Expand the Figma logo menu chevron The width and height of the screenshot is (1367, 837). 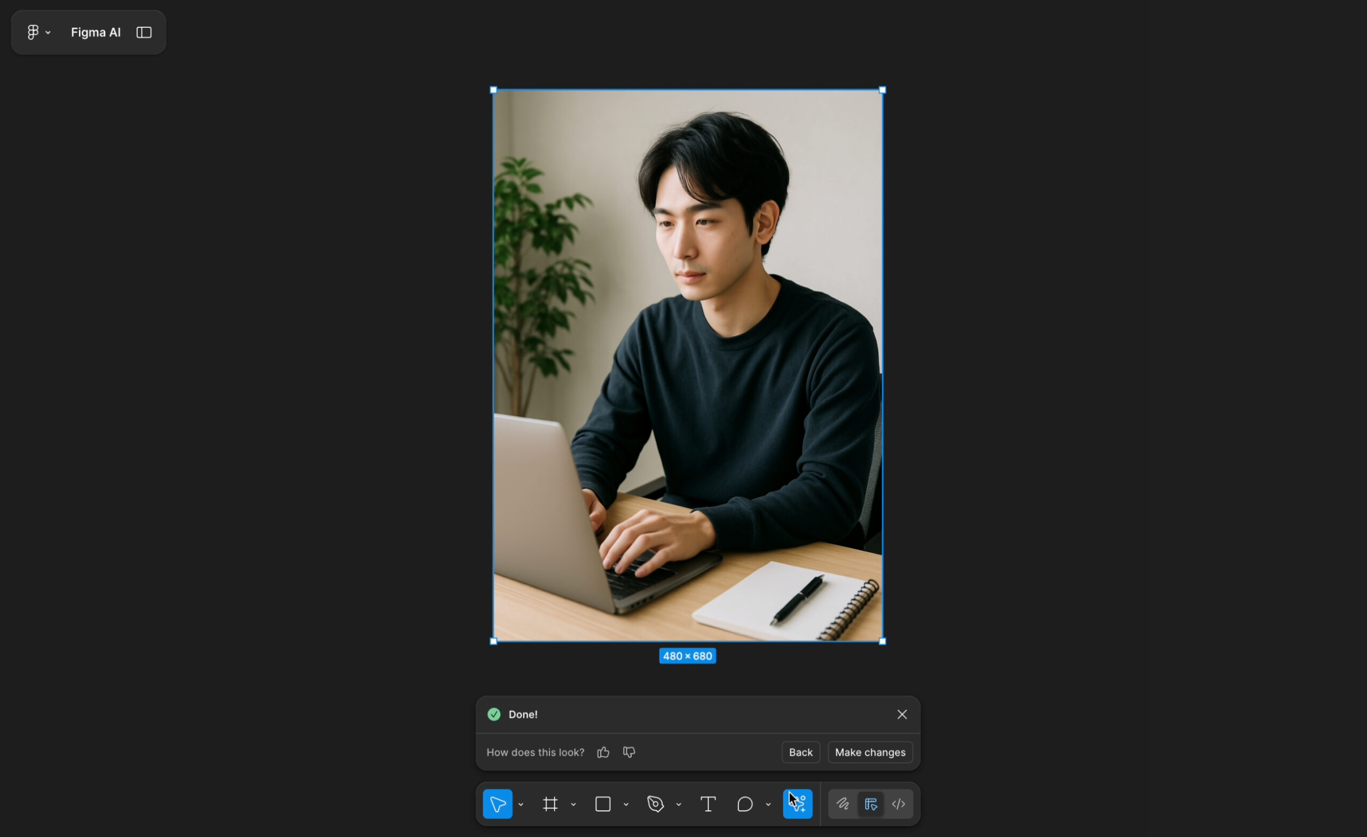tap(48, 33)
